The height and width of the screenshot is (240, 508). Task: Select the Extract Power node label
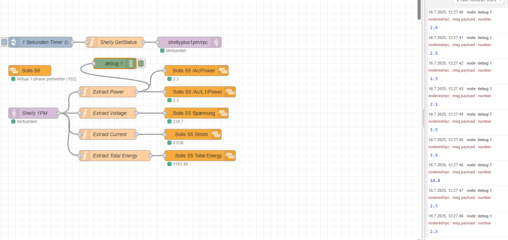(x=109, y=92)
